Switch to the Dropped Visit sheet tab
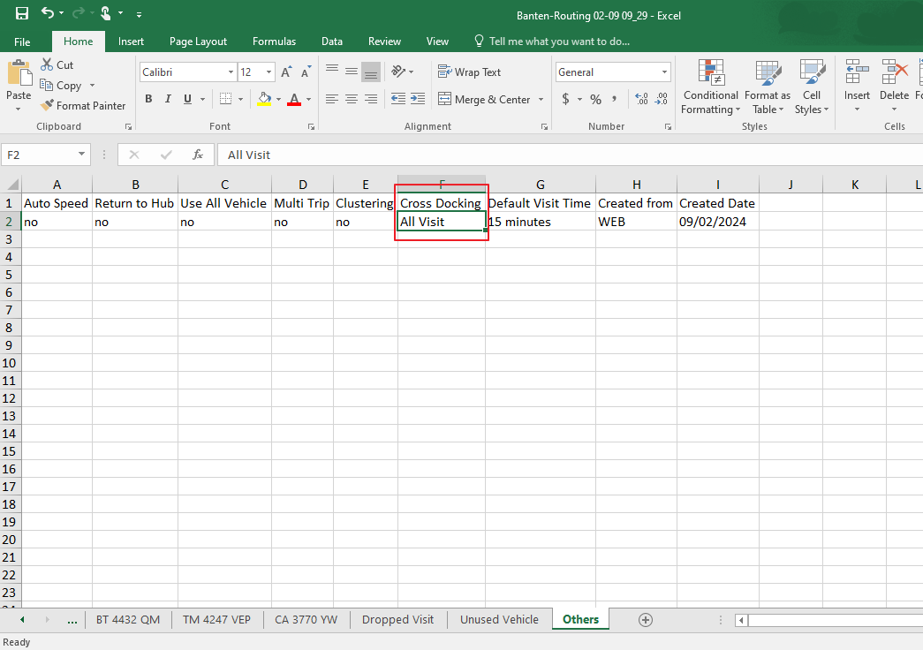923x650 pixels. click(x=397, y=620)
